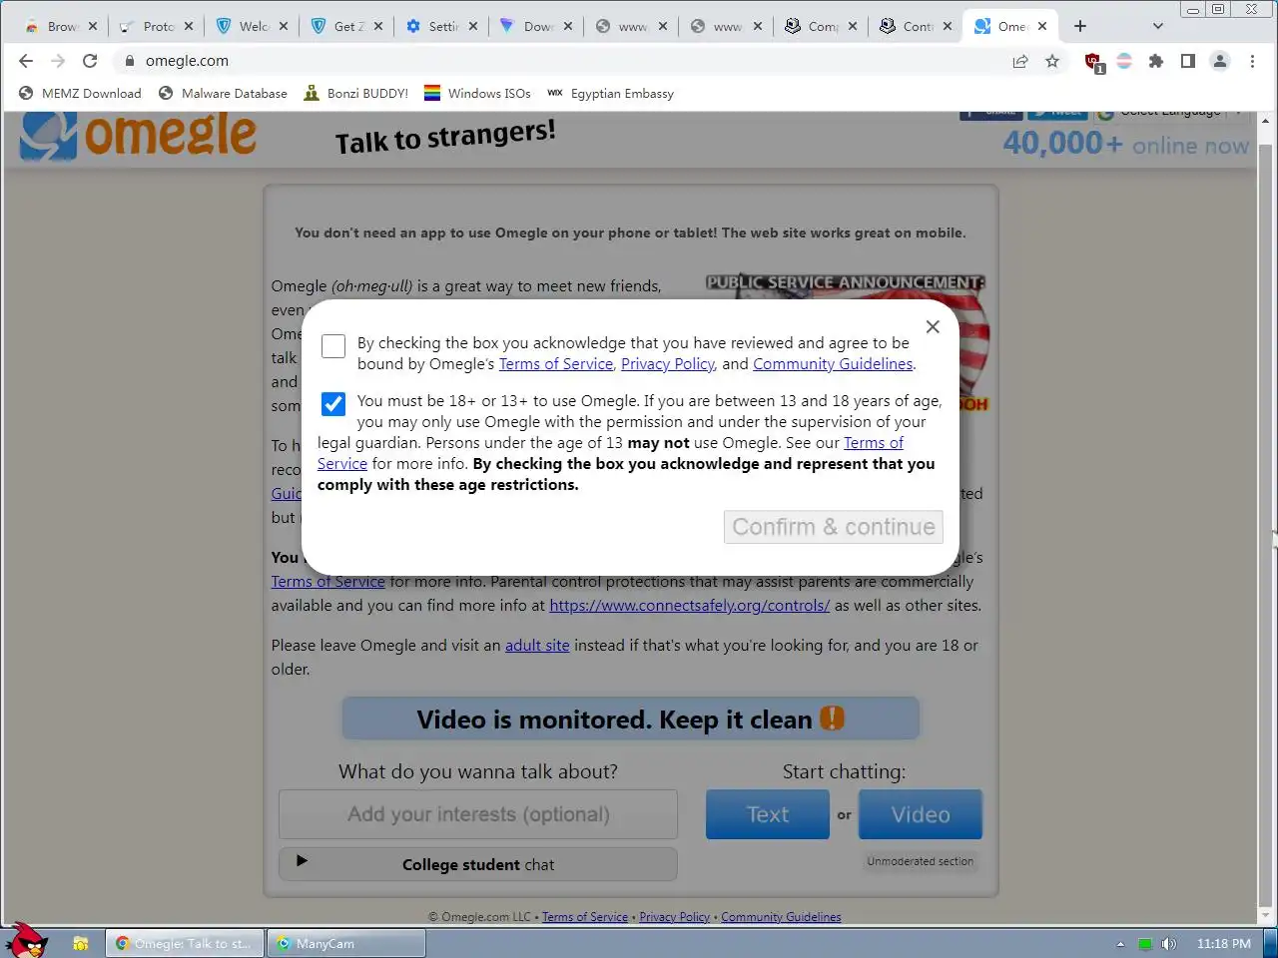The height and width of the screenshot is (958, 1278).
Task: Open Community Guidelines link in dialog
Action: (833, 363)
